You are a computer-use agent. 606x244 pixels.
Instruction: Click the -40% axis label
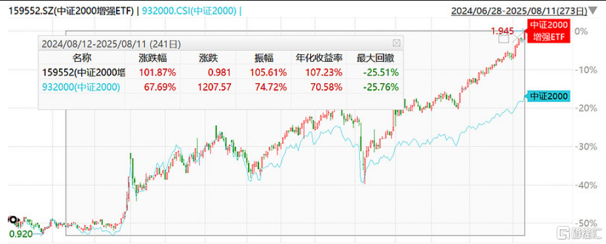585,185
